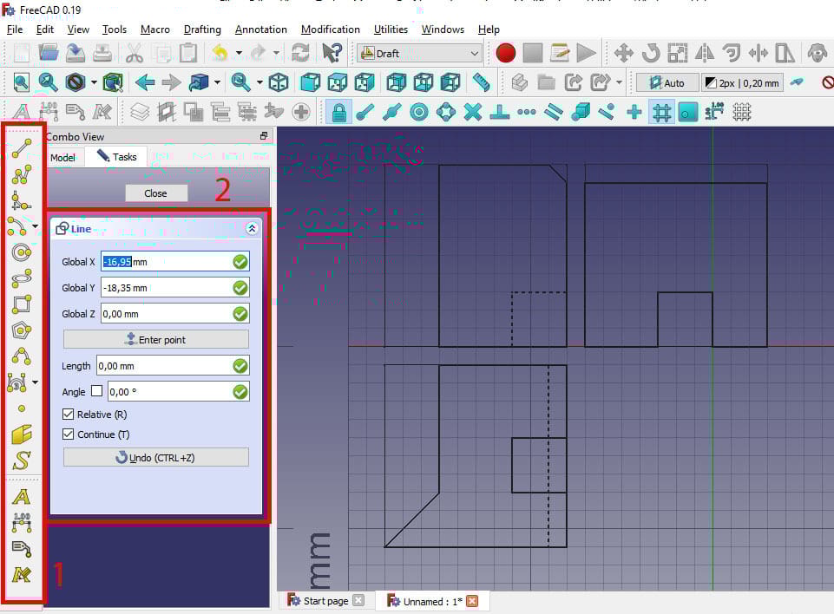Viewport: 834px width, 614px height.
Task: Click the Measure distance ruler icon
Action: click(482, 82)
